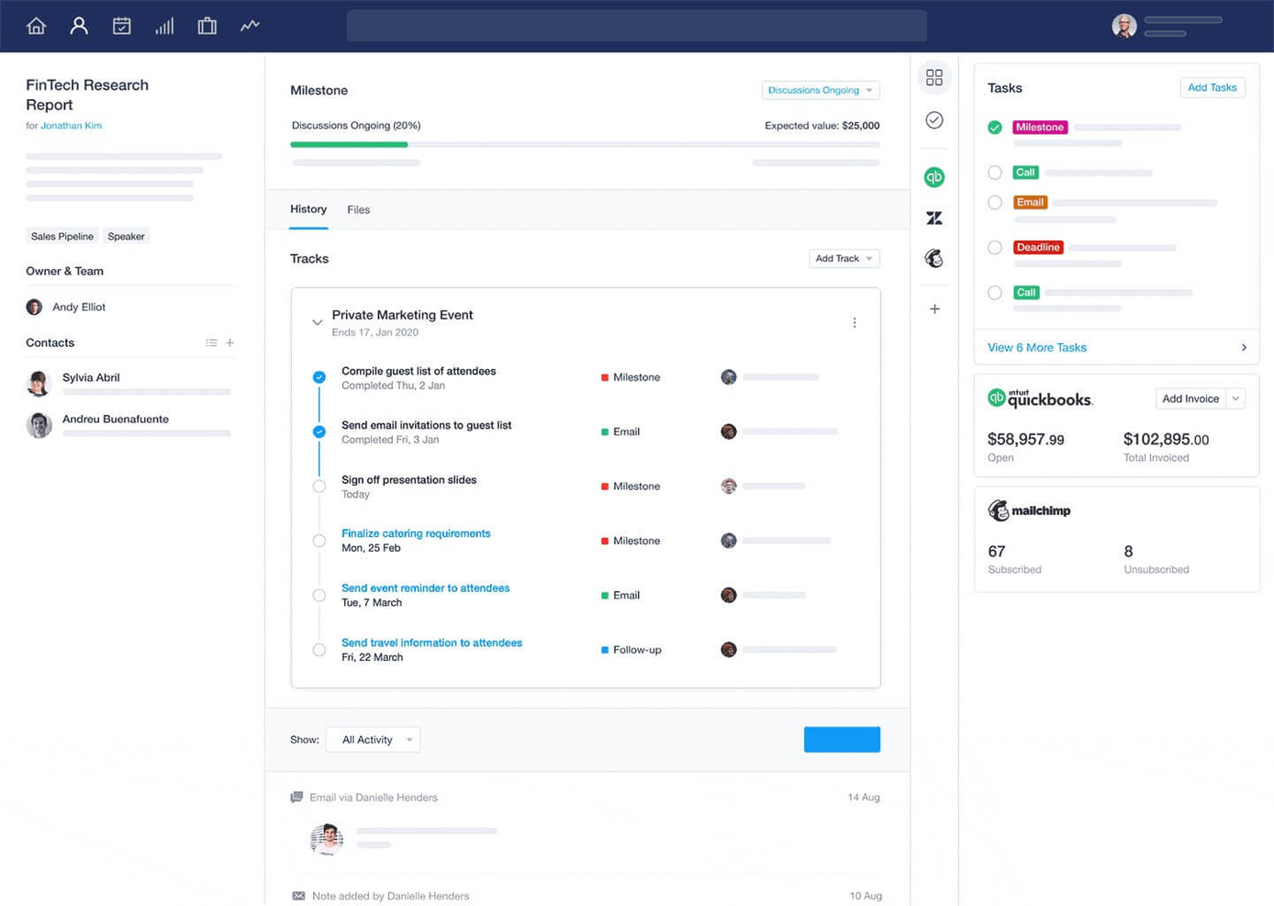Check off 'Finalize catering requirements'
The image size is (1274, 906).
coord(318,541)
